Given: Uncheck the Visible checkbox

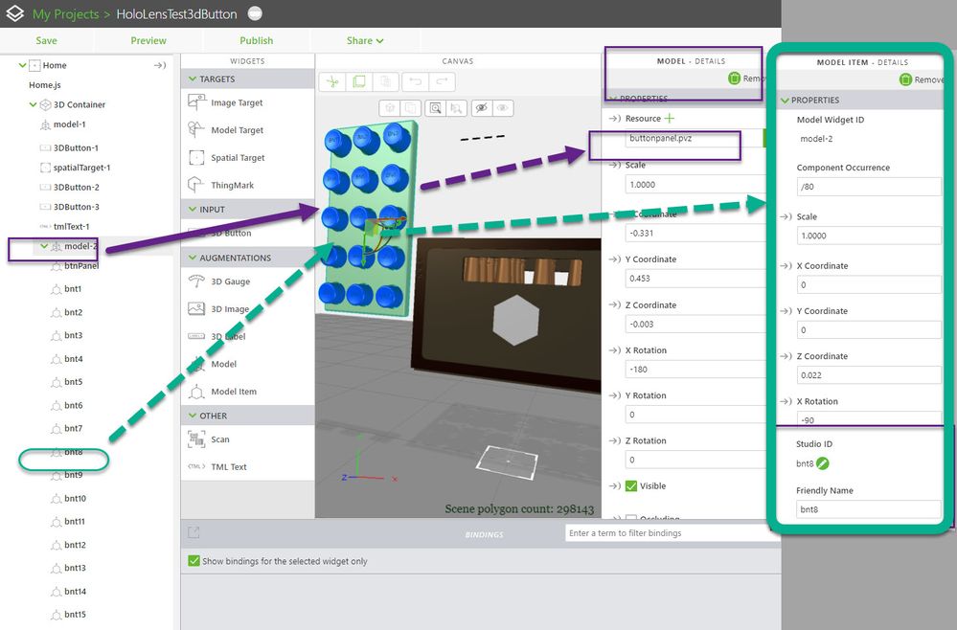Looking at the screenshot, I should (x=631, y=486).
